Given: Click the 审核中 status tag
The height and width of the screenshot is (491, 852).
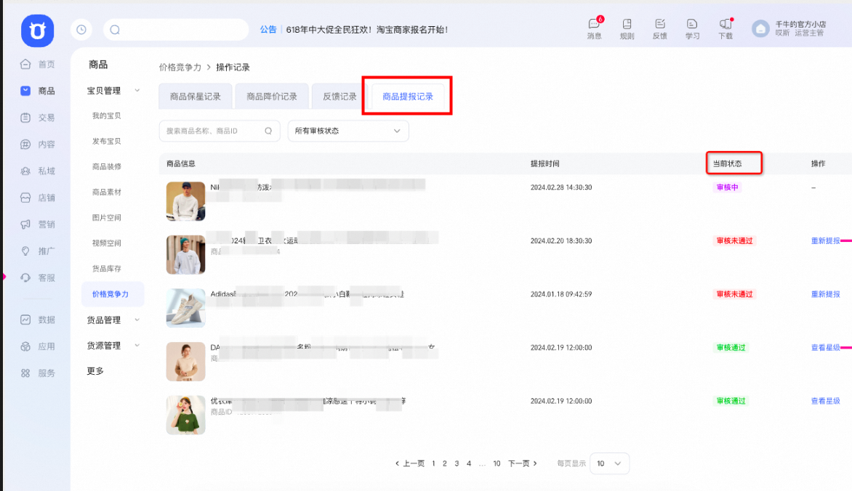Looking at the screenshot, I should [x=727, y=187].
